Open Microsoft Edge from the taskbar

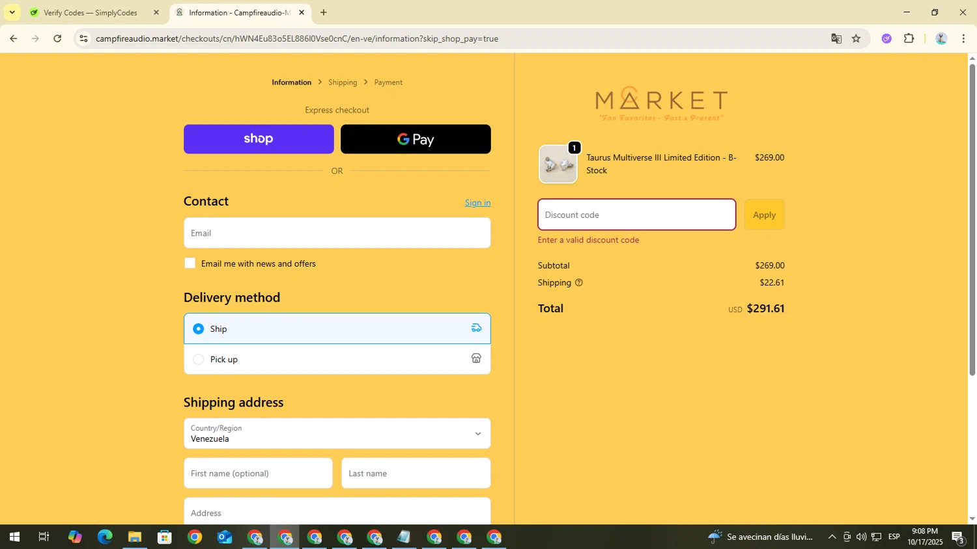click(105, 537)
